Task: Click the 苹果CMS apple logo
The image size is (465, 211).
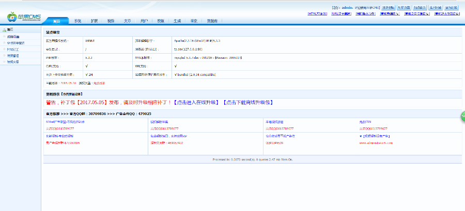Action: pos(11,17)
